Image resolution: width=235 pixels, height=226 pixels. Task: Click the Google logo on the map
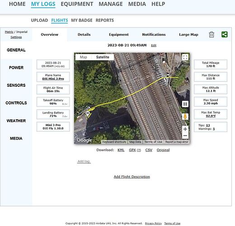click(84, 140)
